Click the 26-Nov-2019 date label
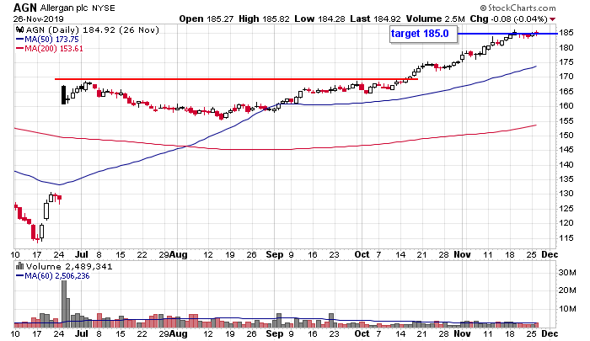Image resolution: width=590 pixels, height=341 pixels. 39,19
